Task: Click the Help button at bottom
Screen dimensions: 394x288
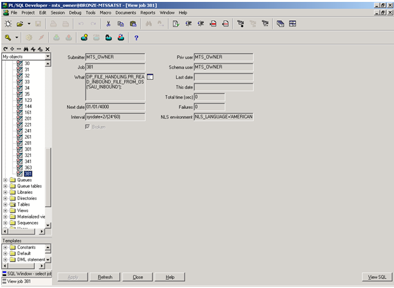Action: [170, 277]
